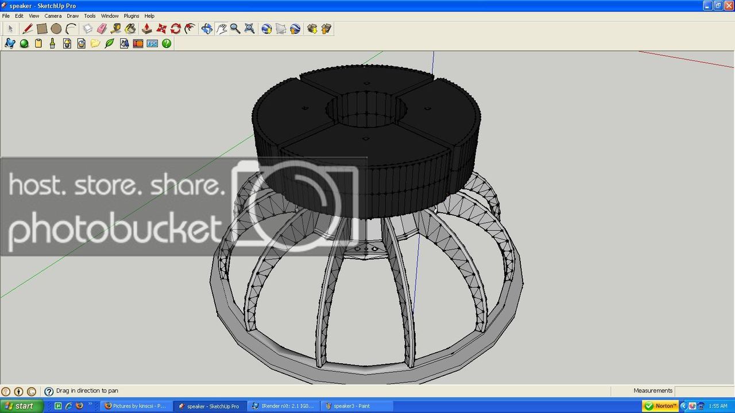Switch to speaker3 - Paint window

point(357,406)
